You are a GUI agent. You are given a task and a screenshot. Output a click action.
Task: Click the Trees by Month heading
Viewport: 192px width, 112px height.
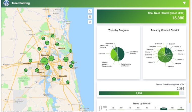[x=142, y=104]
